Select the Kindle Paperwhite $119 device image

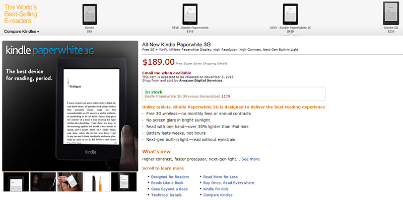pos(190,15)
